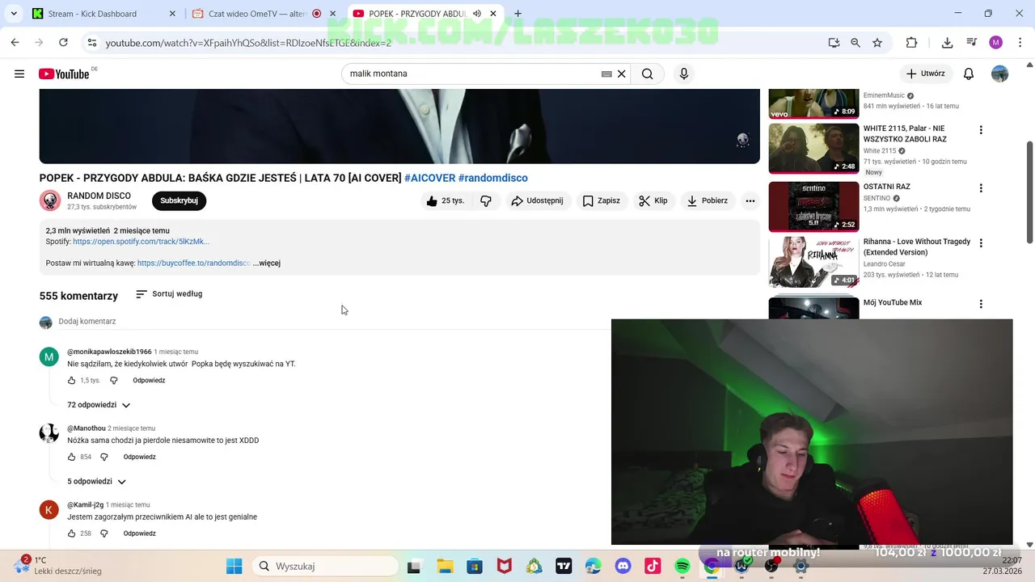The height and width of the screenshot is (582, 1035).
Task: Open #randomdisco hashtag link
Action: tap(492, 178)
